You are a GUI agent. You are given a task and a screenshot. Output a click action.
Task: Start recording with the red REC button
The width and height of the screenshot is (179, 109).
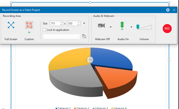pyautogui.click(x=167, y=28)
